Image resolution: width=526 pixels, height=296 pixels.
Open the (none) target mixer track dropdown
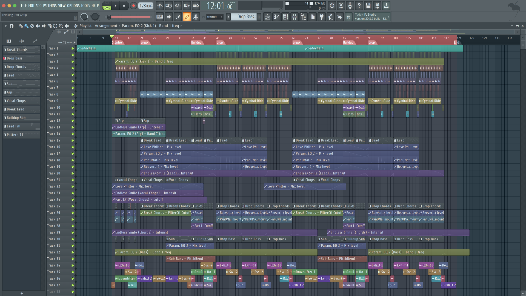[215, 17]
